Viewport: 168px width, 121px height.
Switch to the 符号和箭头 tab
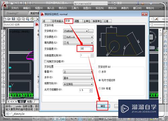coord(58,21)
